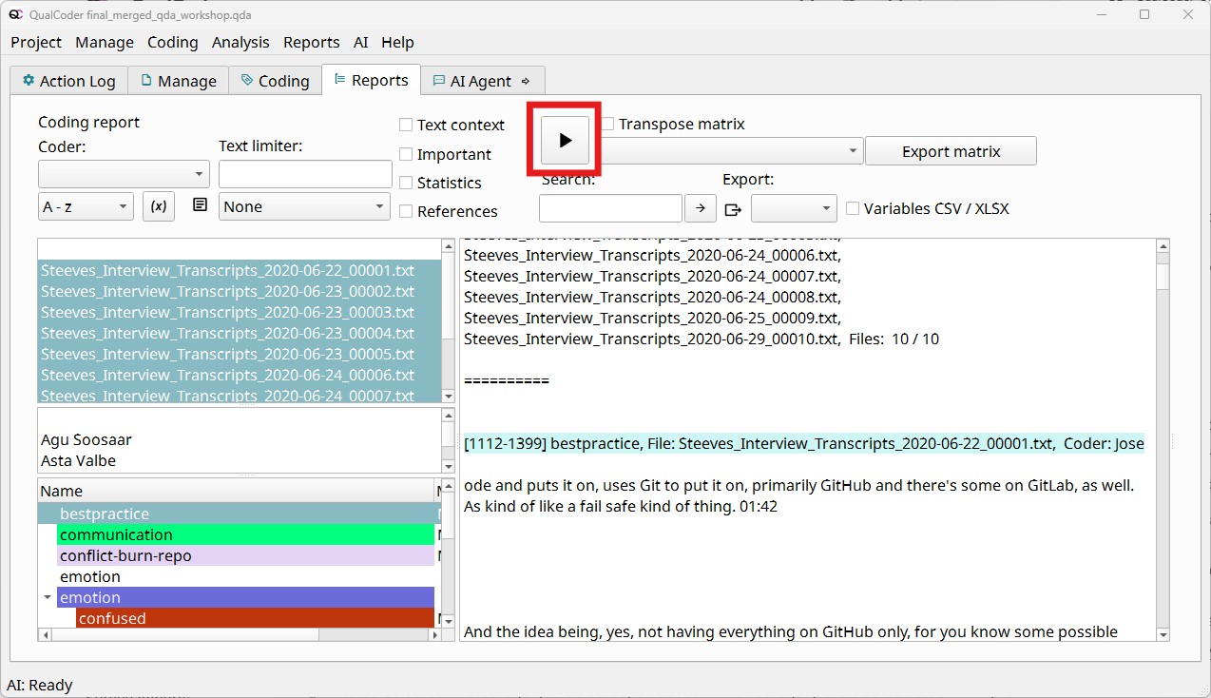Screen dimensions: 1211x698
Task: Open the A - z sort order dropdown
Action: pos(86,206)
